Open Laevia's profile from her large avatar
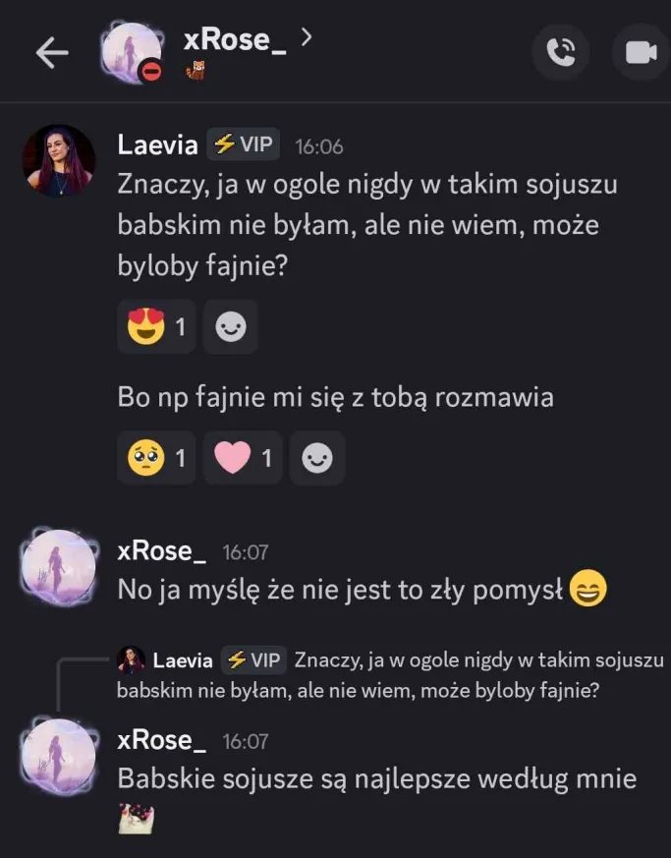This screenshot has width=671, height=858. pyautogui.click(x=59, y=160)
